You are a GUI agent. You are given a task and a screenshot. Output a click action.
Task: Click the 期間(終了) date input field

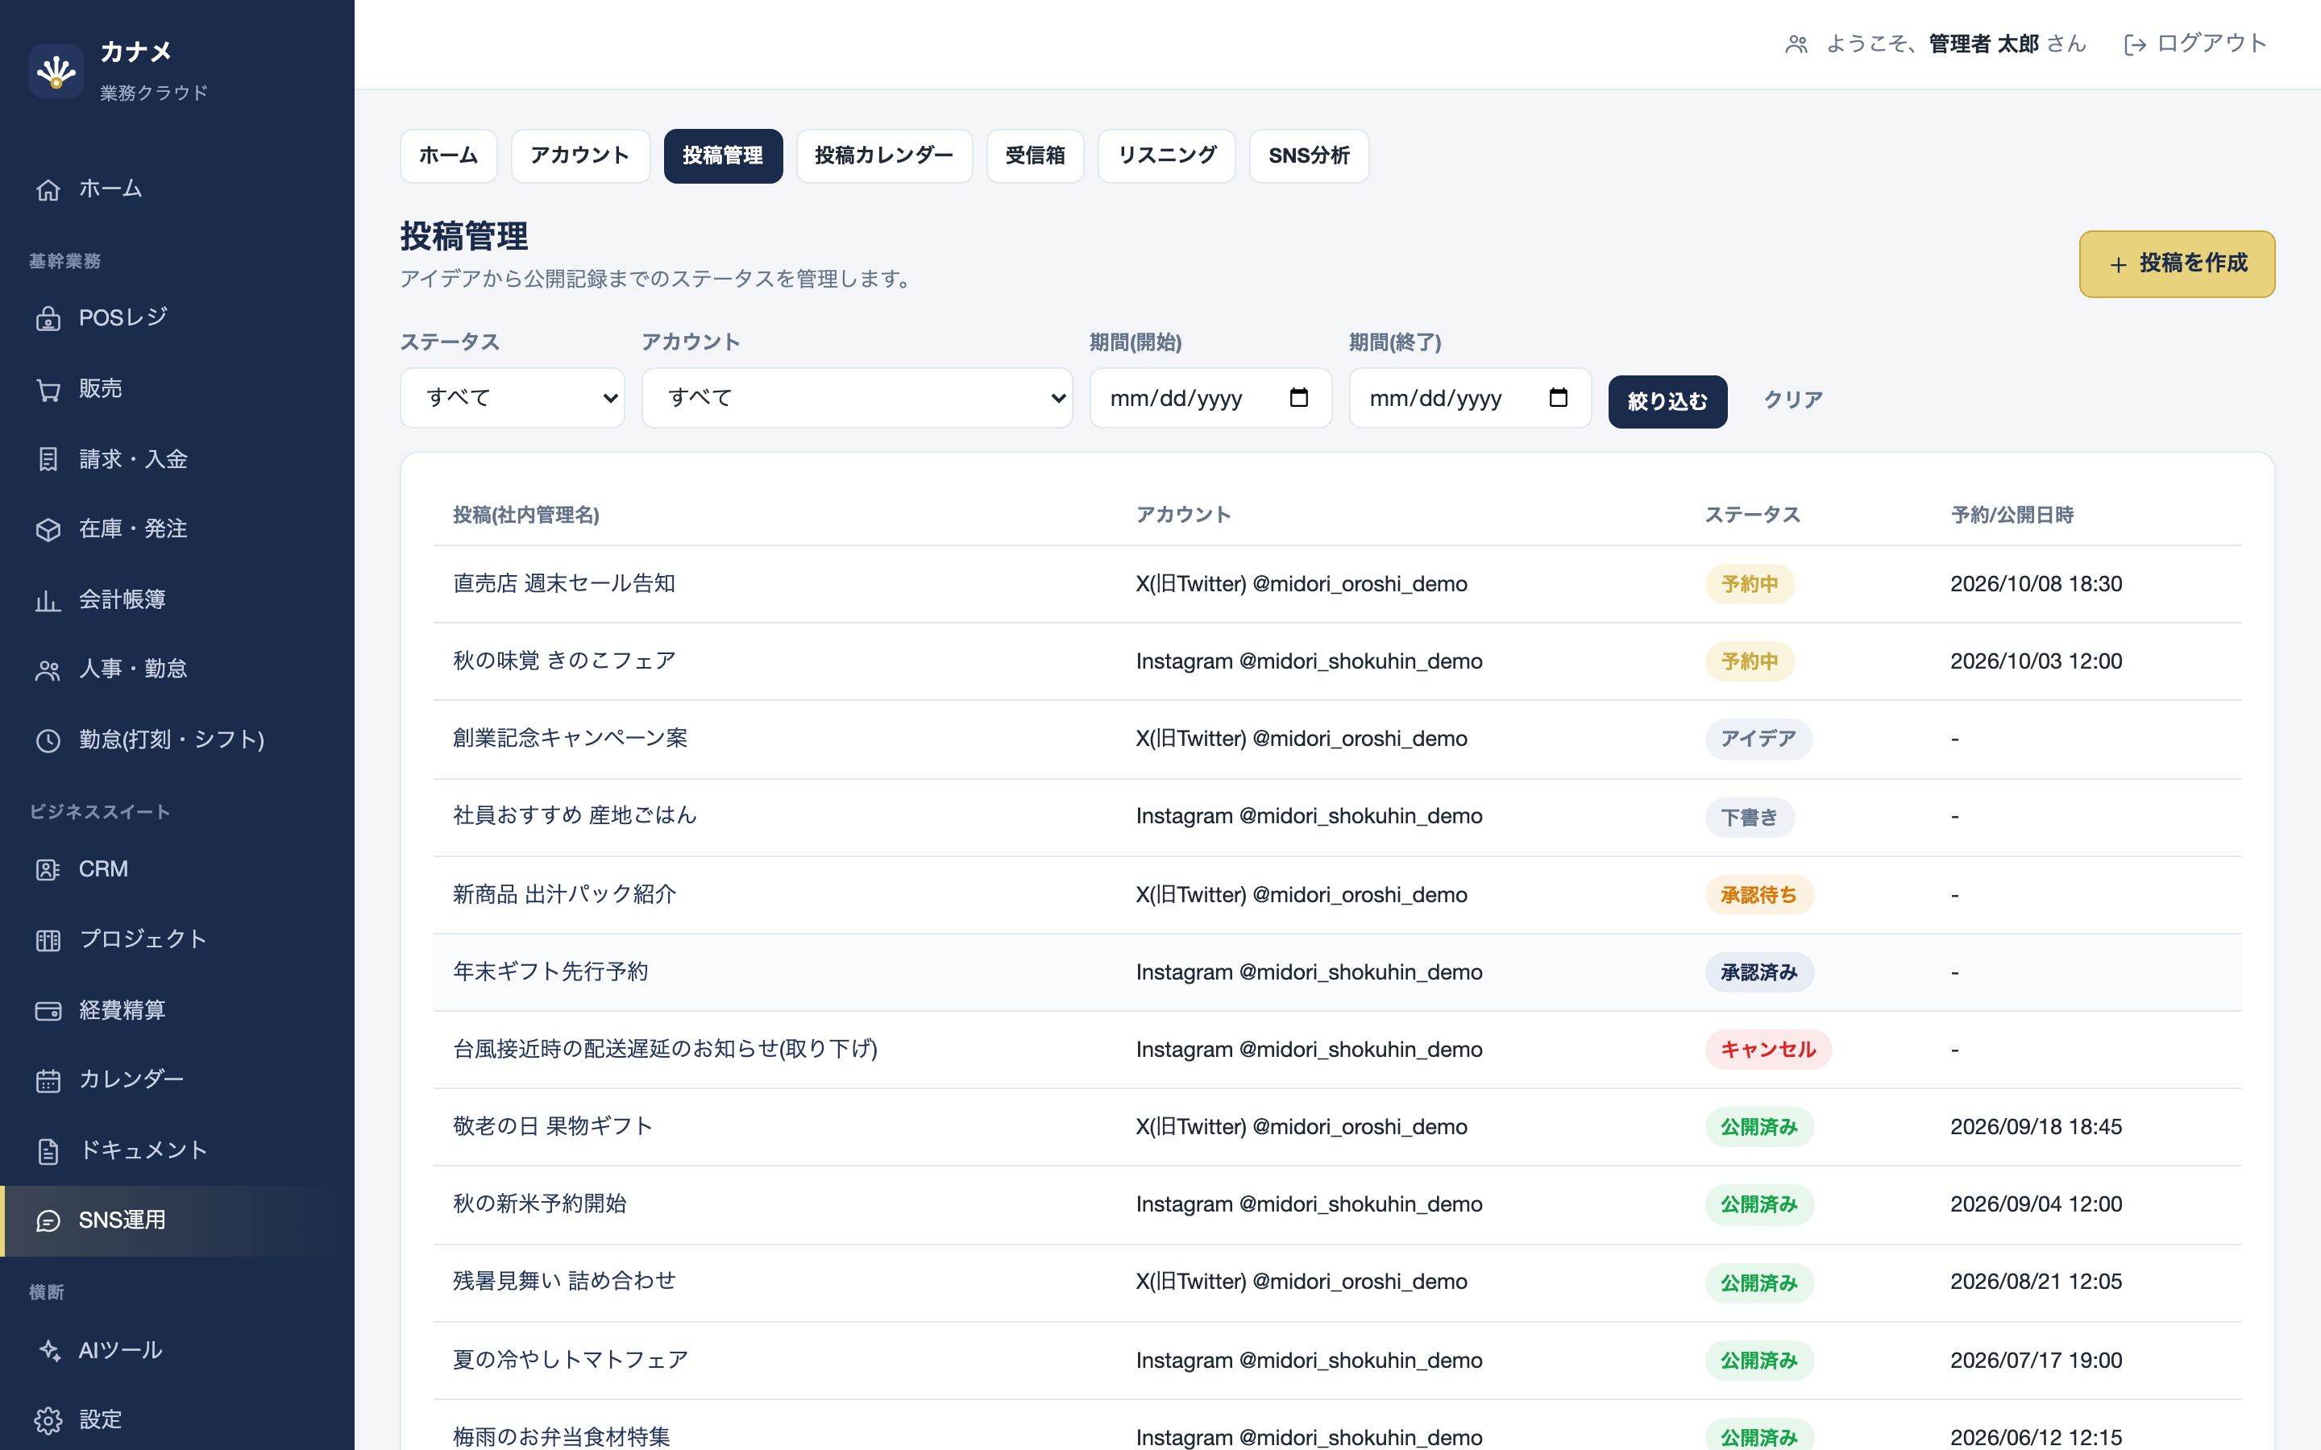[1469, 398]
